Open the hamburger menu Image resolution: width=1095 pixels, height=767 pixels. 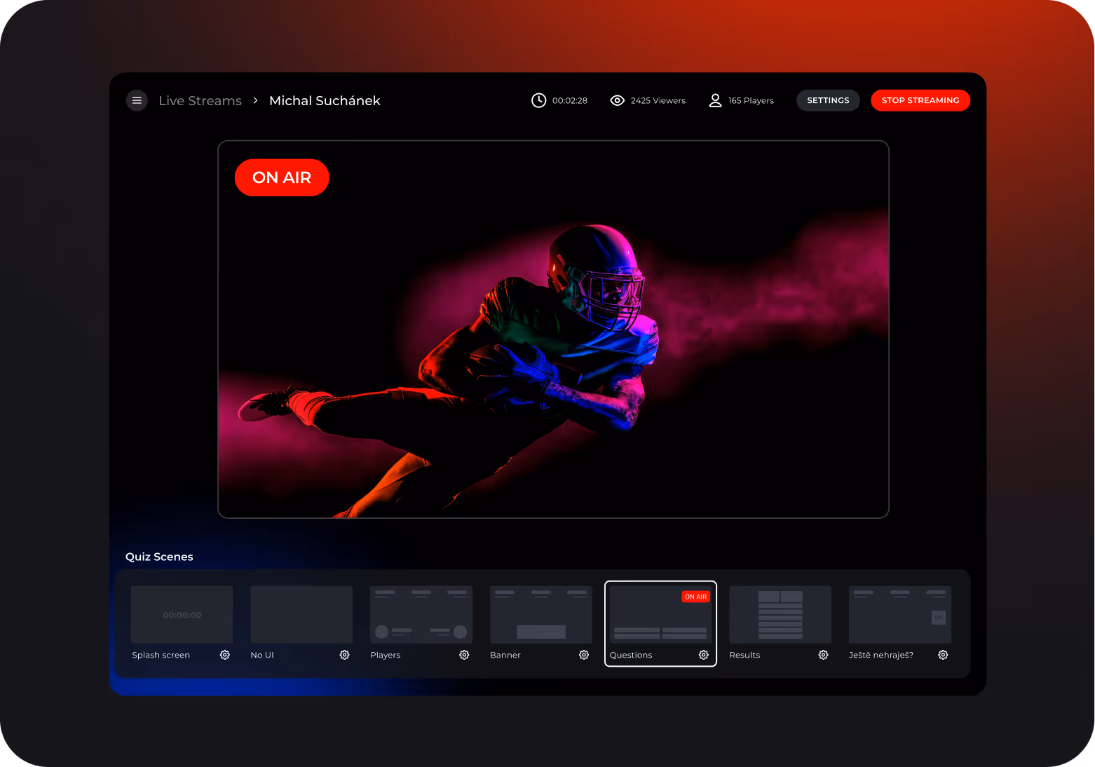tap(137, 100)
